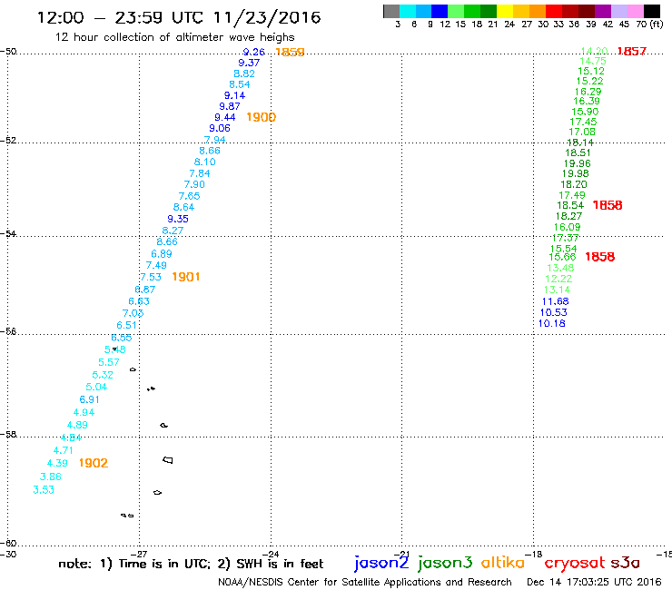This screenshot has height=590, width=672.
Task: Select the 'jason2' satellite legend label
Action: coord(381,563)
